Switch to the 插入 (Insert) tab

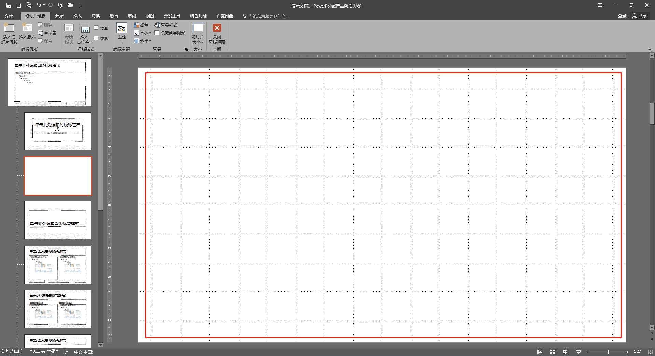click(78, 16)
